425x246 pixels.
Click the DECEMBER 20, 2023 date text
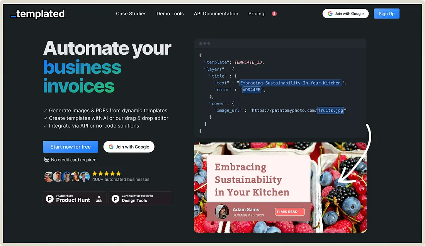click(248, 216)
